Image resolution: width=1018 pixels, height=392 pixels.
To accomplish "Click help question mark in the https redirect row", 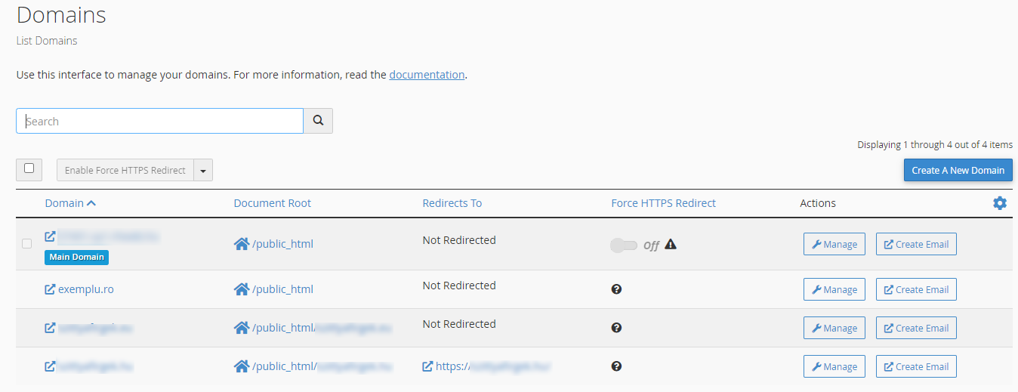I will point(616,366).
